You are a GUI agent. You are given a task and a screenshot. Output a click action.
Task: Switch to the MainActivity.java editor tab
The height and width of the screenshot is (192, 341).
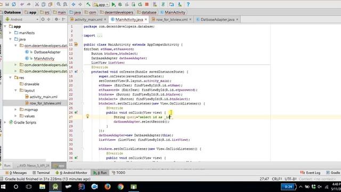[129, 19]
